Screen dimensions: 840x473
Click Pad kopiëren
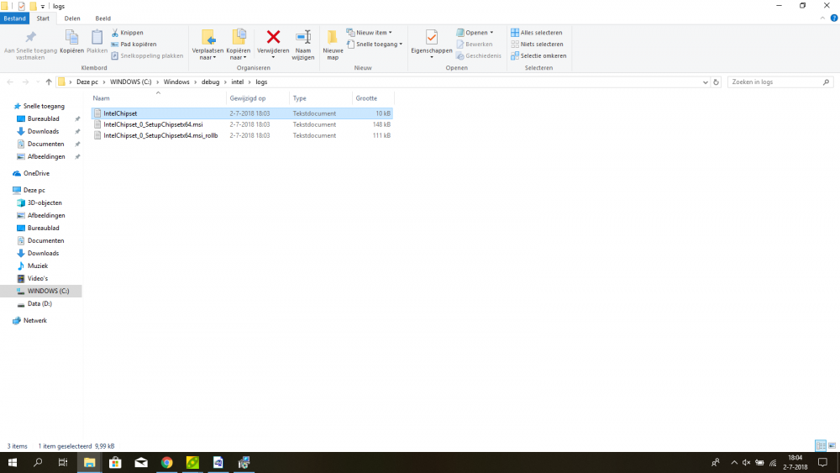pyautogui.click(x=134, y=45)
